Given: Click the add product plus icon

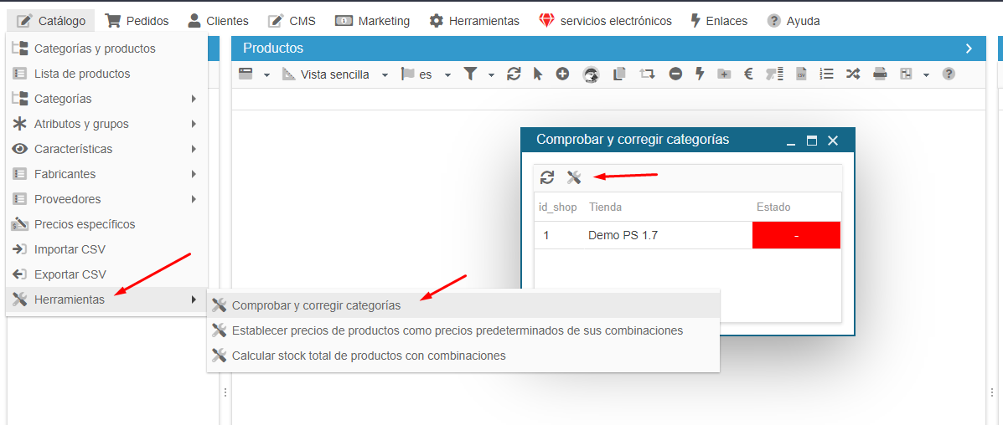Looking at the screenshot, I should coord(563,74).
